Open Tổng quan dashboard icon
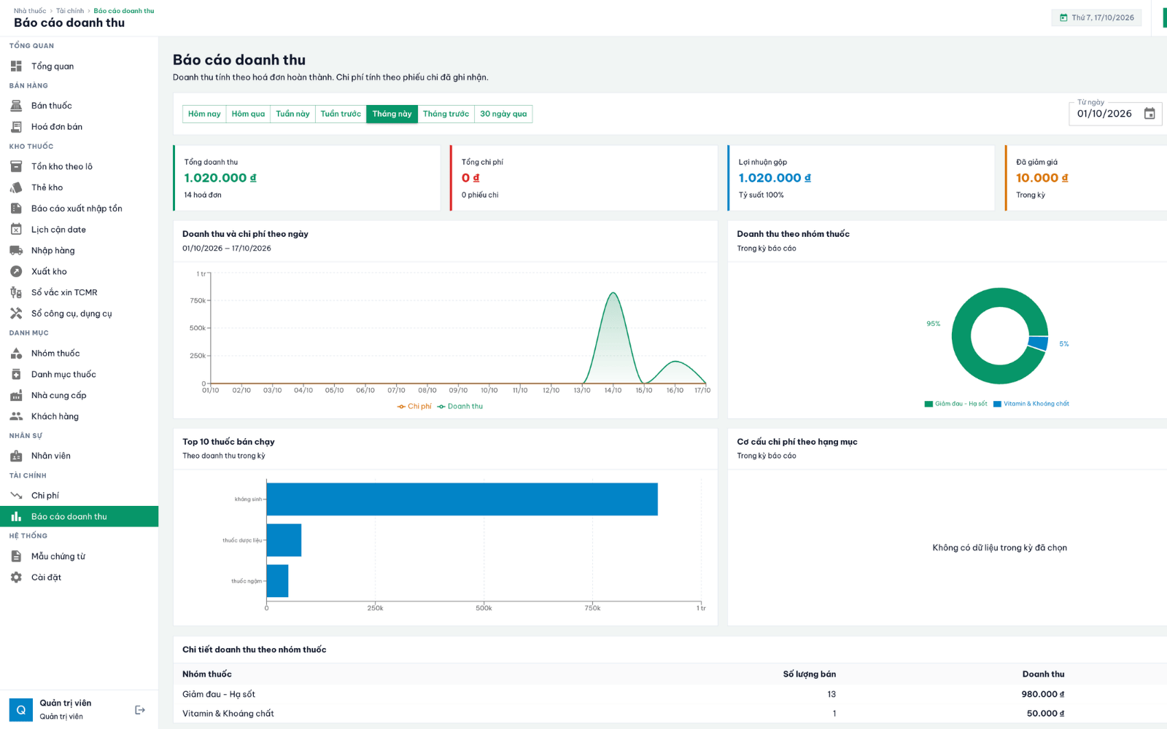The height and width of the screenshot is (729, 1167). [16, 66]
